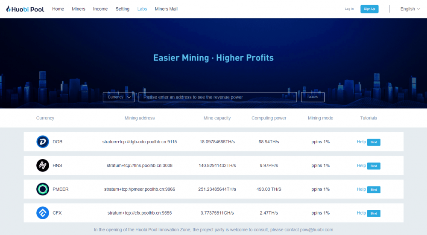Click the HNS coin icon

(x=43, y=165)
